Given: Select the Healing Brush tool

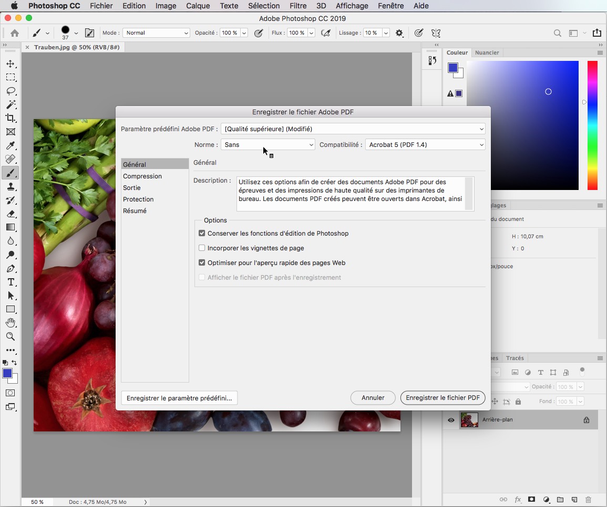Looking at the screenshot, I should click(x=11, y=160).
